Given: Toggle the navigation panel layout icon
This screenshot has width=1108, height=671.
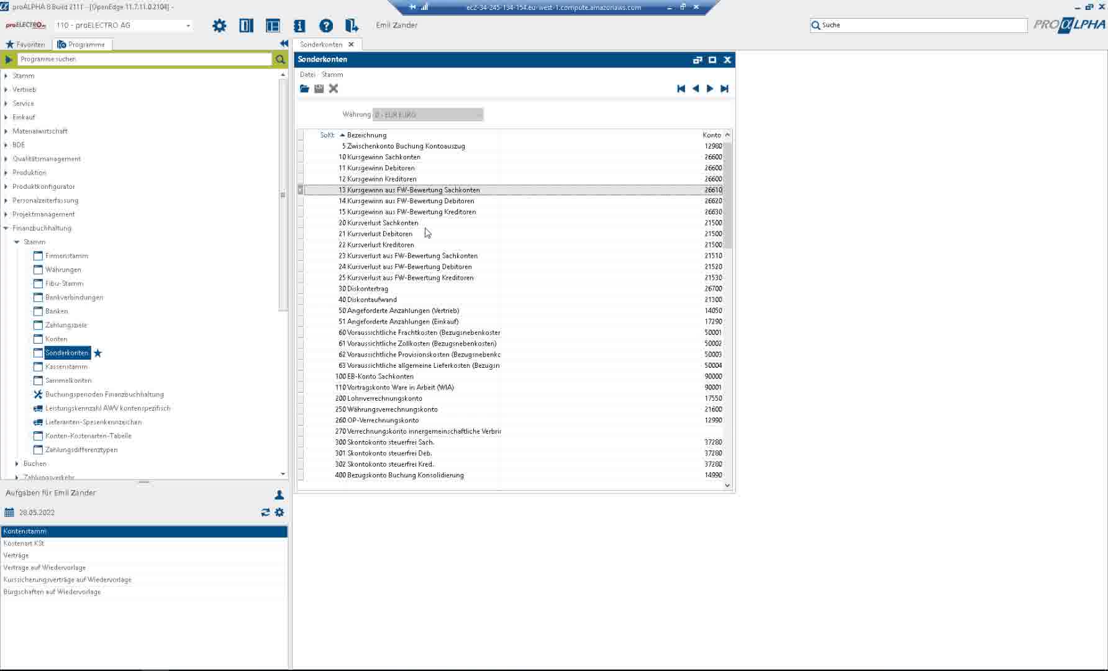Looking at the screenshot, I should (246, 25).
